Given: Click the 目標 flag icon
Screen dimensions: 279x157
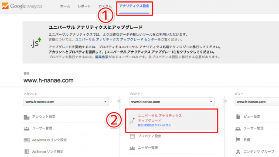Looking at the screenshot, I should click(x=238, y=140).
